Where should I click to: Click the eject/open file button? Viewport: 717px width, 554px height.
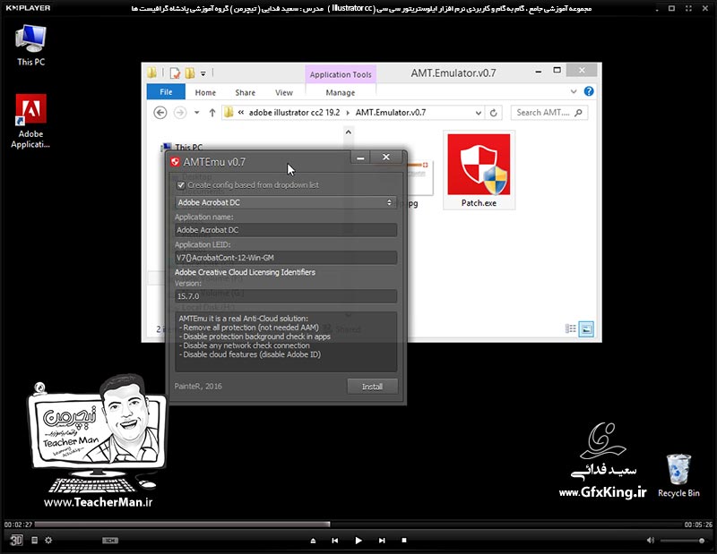[313, 541]
